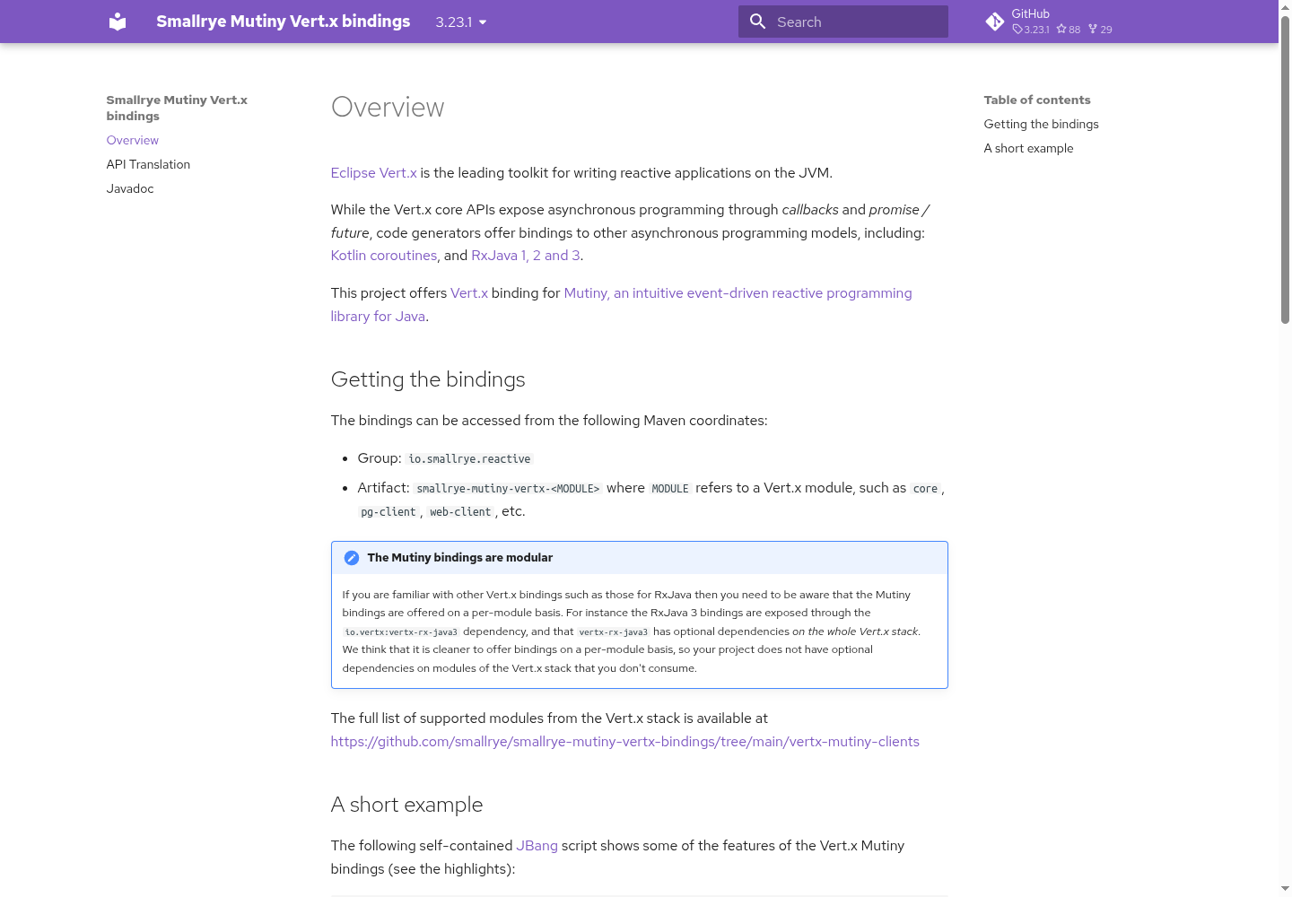
Task: Open the Vert.x link in project description
Action: click(469, 293)
